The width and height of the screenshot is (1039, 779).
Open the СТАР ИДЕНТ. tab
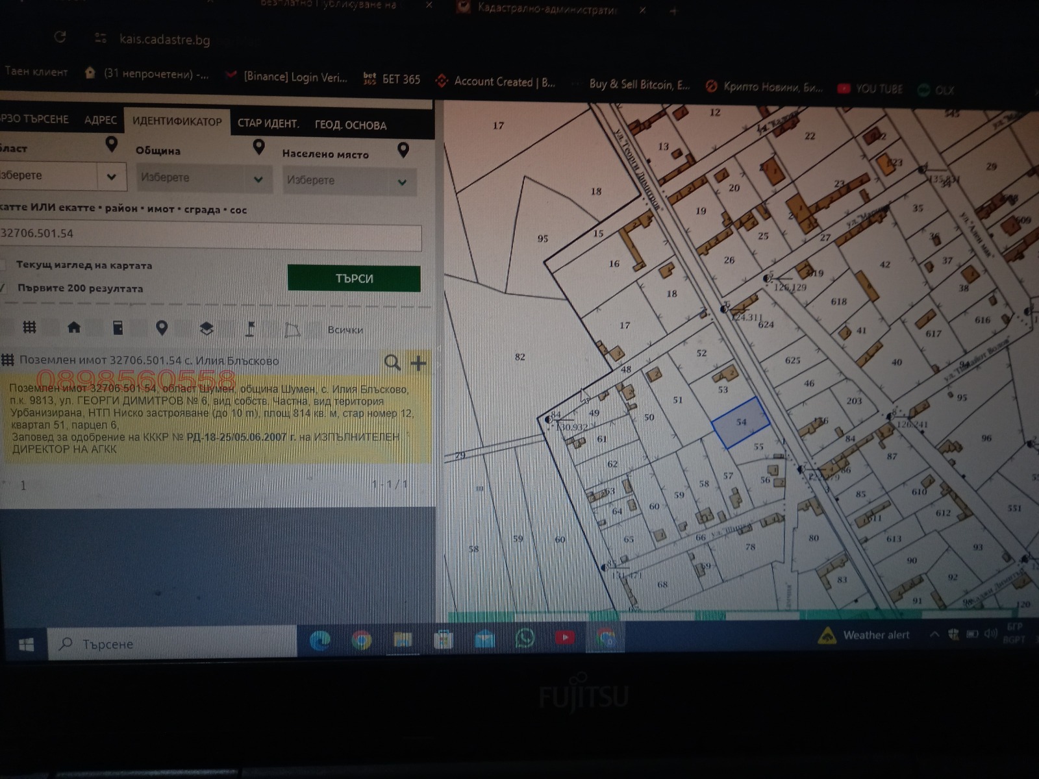click(268, 123)
